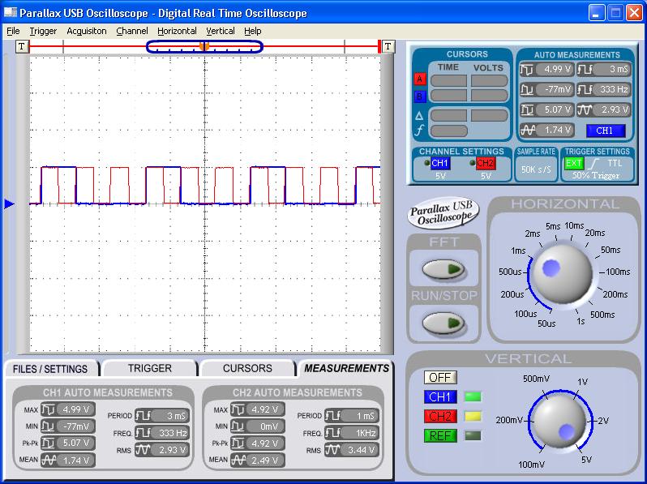
Task: Toggle the green CH1 indicator light
Action: (473, 397)
